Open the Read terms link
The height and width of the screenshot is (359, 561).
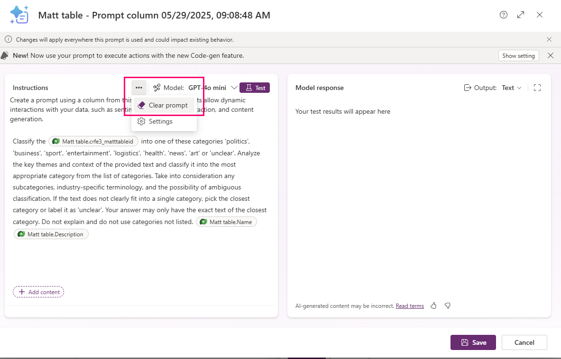point(409,305)
